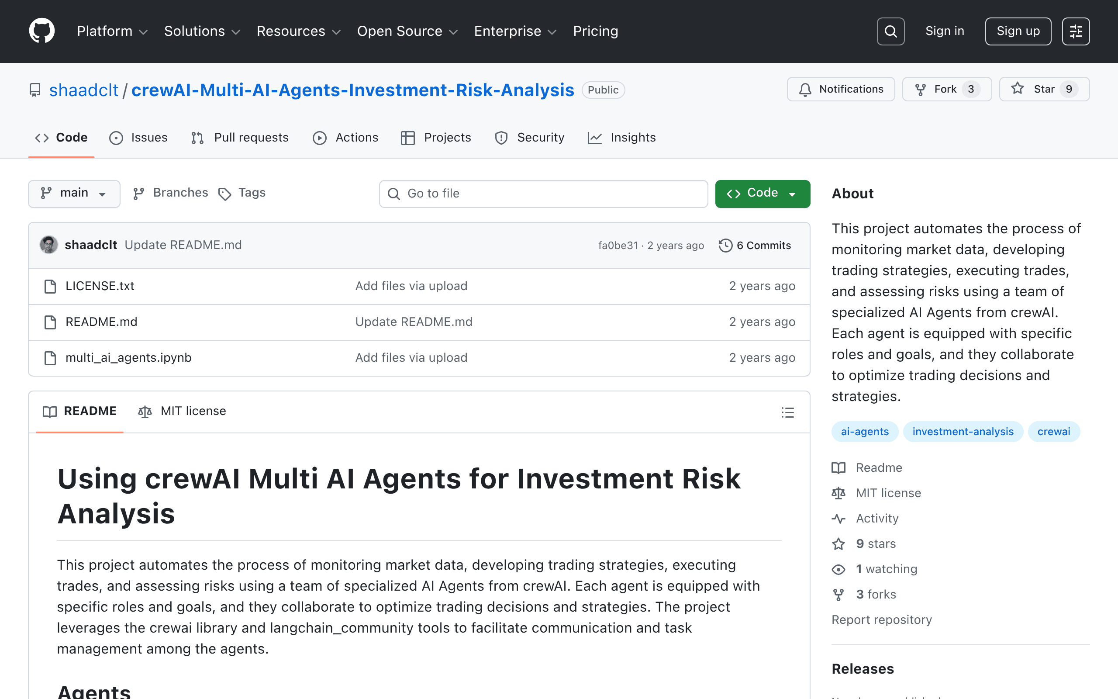Open the appearance settings sliders icon
The height and width of the screenshot is (699, 1118).
coord(1076,31)
